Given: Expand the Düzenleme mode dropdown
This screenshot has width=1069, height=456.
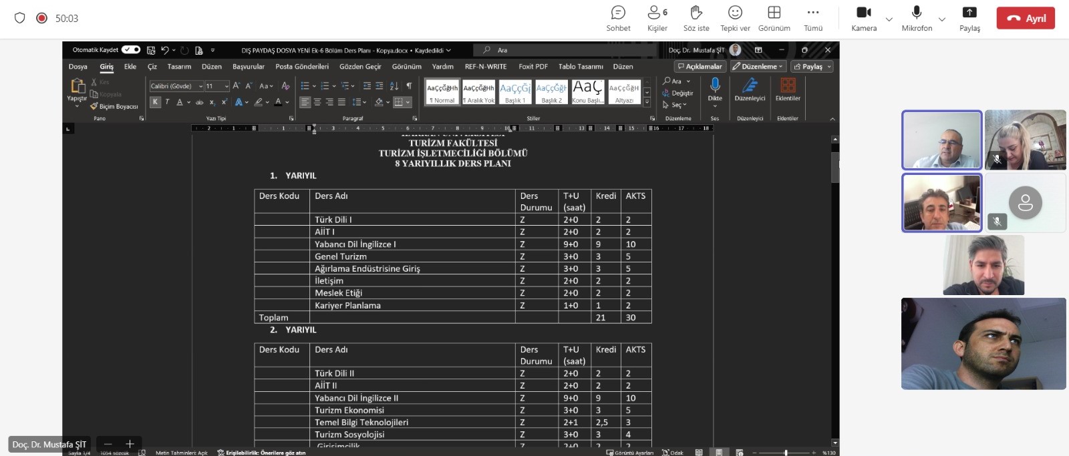Looking at the screenshot, I should pyautogui.click(x=758, y=67).
